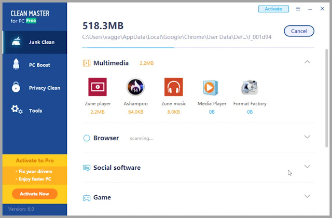Select the Media Player icon
Viewport: 332px width, 218px height.
(211, 88)
